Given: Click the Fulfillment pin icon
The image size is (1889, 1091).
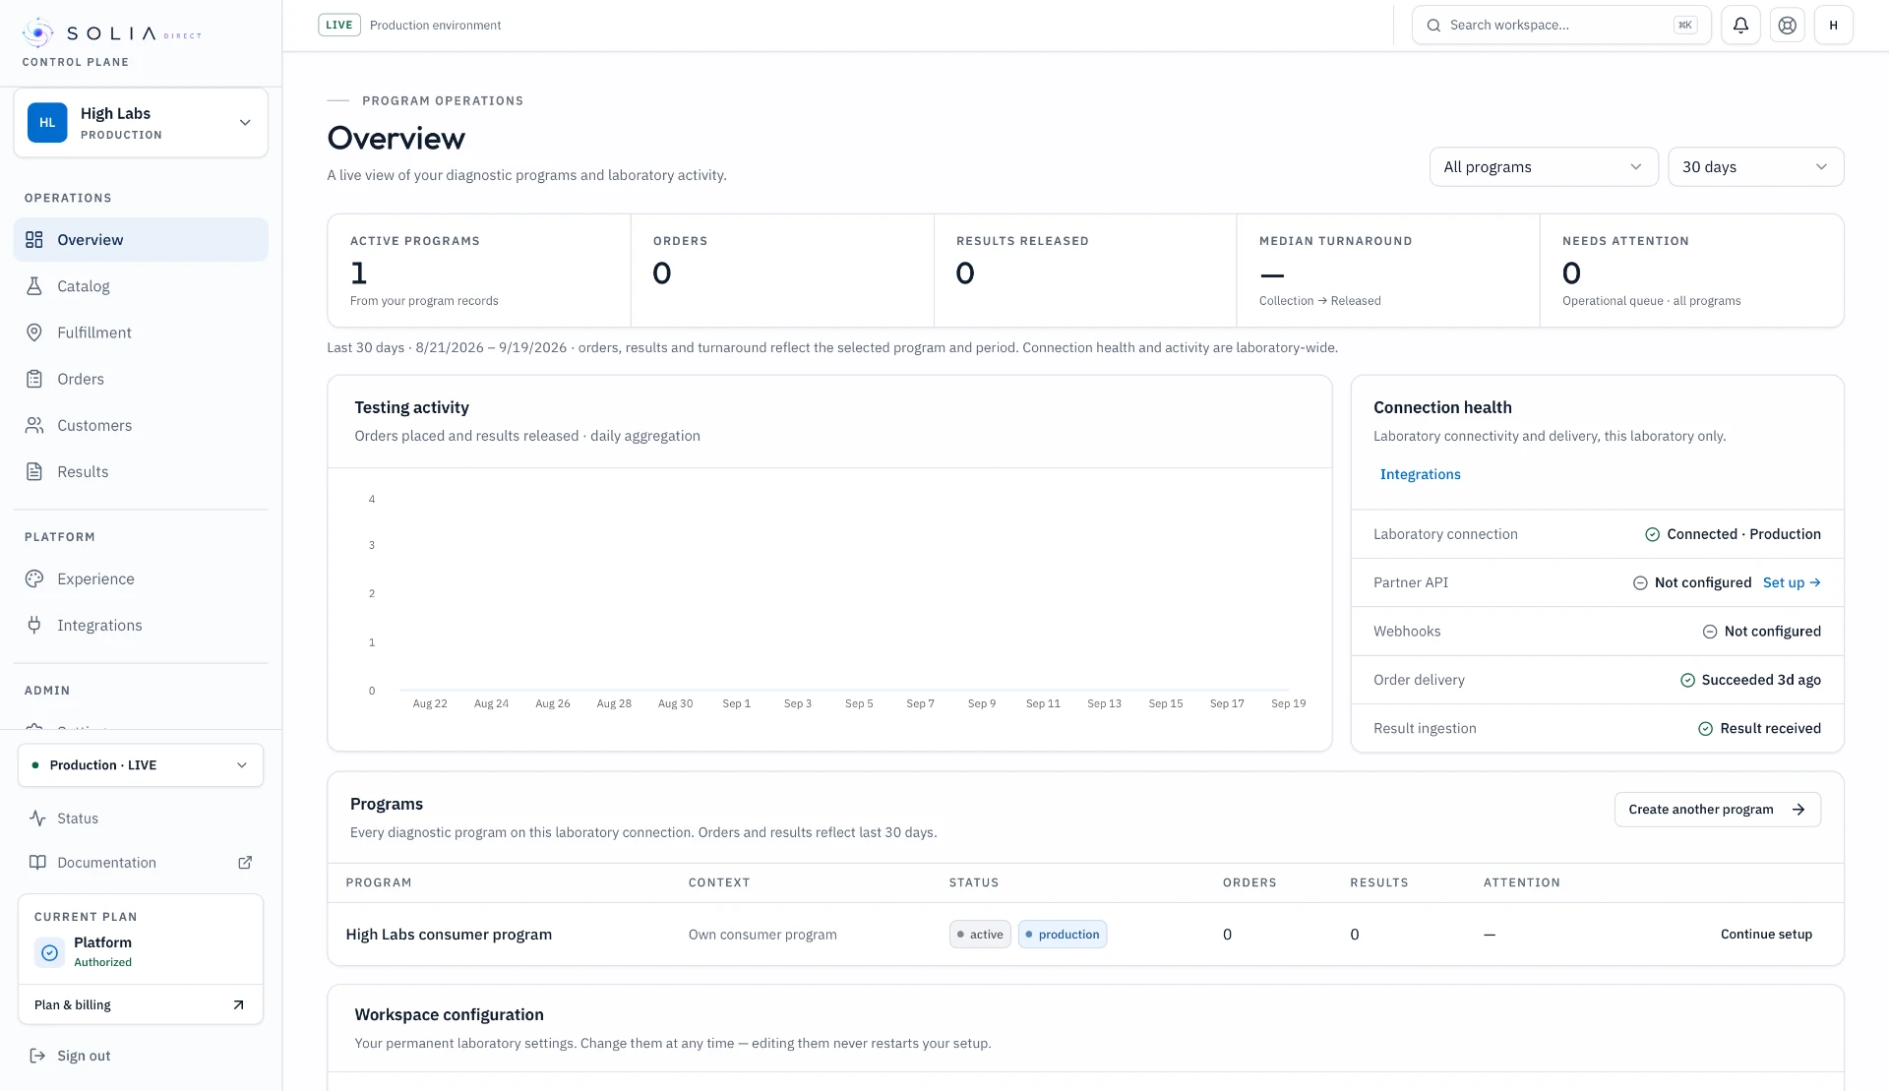Looking at the screenshot, I should pos(34,333).
